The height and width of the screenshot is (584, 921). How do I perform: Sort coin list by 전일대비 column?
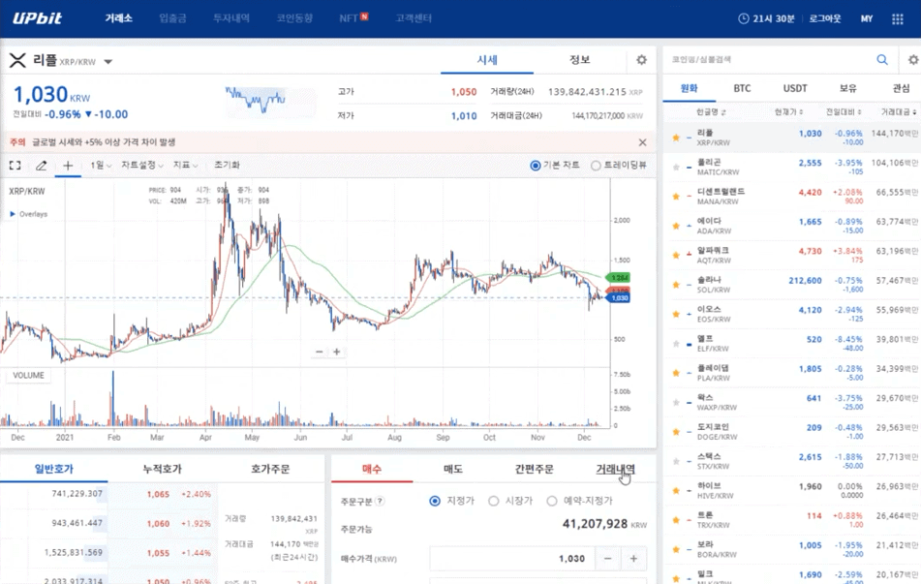click(844, 111)
